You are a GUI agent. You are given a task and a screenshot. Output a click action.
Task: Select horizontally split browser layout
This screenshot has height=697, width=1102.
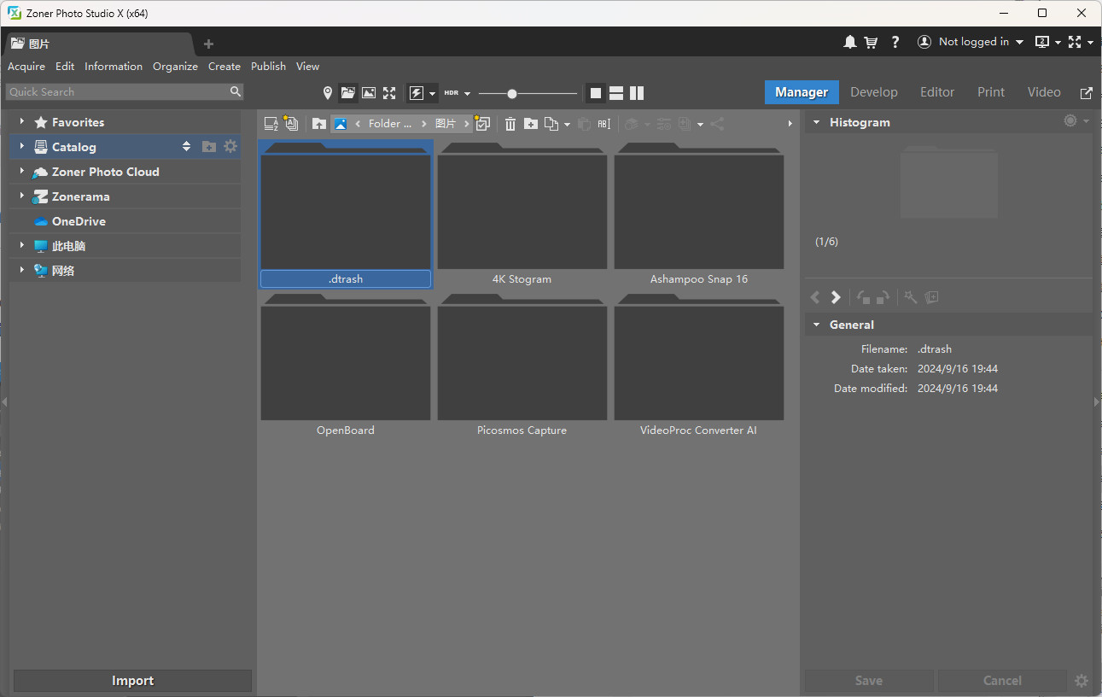pyautogui.click(x=616, y=93)
